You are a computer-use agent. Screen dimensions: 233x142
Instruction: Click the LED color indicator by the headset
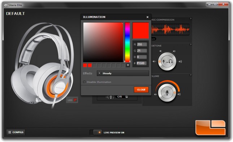point(75,100)
